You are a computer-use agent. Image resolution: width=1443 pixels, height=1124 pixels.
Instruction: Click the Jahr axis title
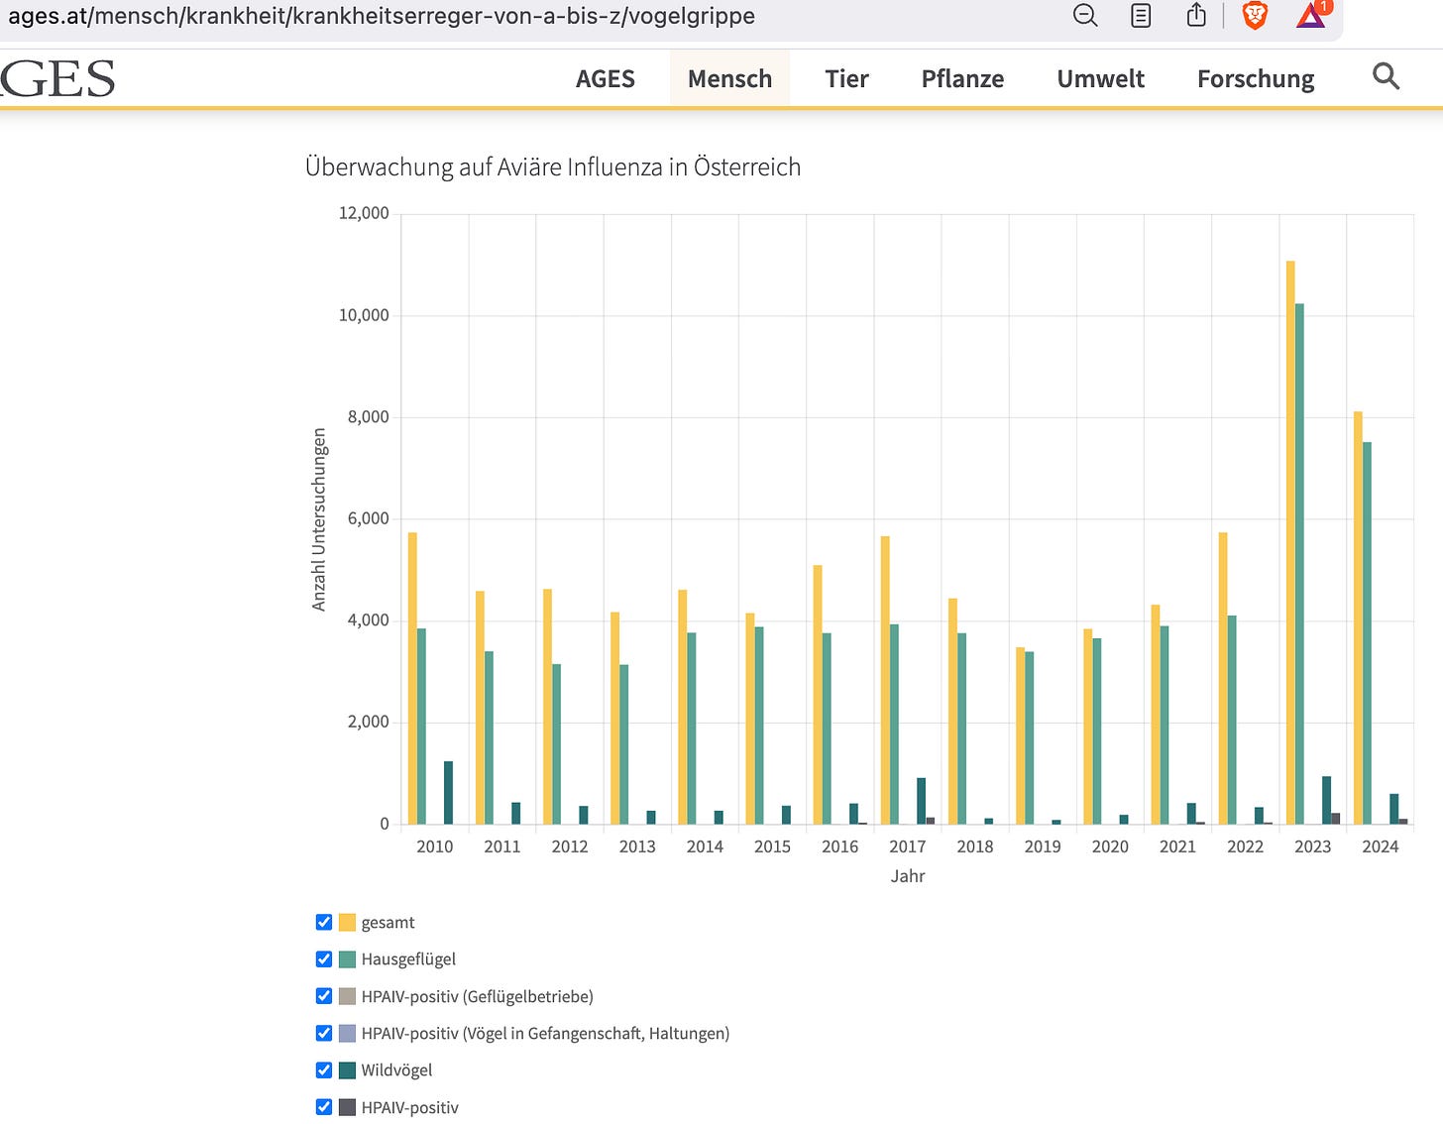pos(908,876)
